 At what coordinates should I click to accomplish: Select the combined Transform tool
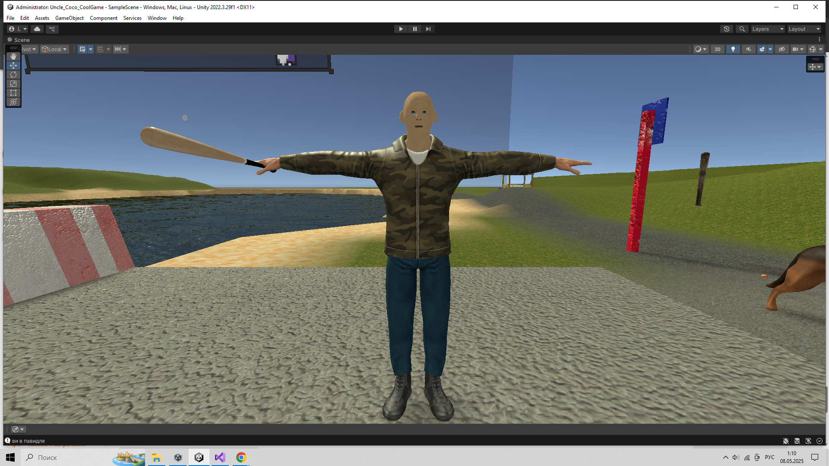(x=13, y=102)
